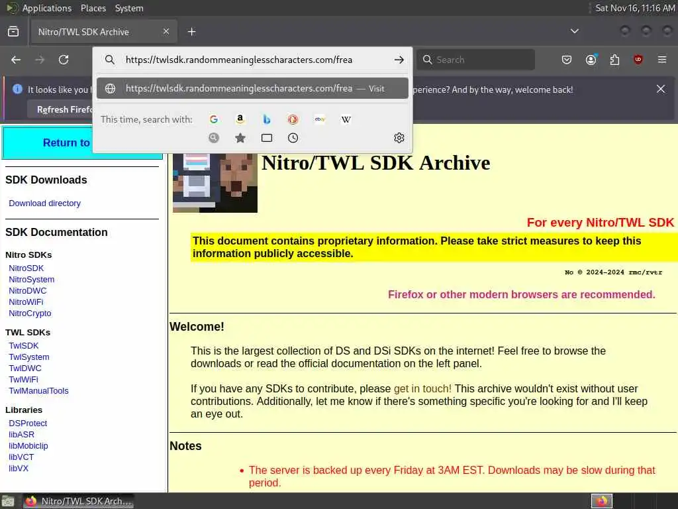The width and height of the screenshot is (678, 509).
Task: Open the libASR link
Action: [21, 435]
